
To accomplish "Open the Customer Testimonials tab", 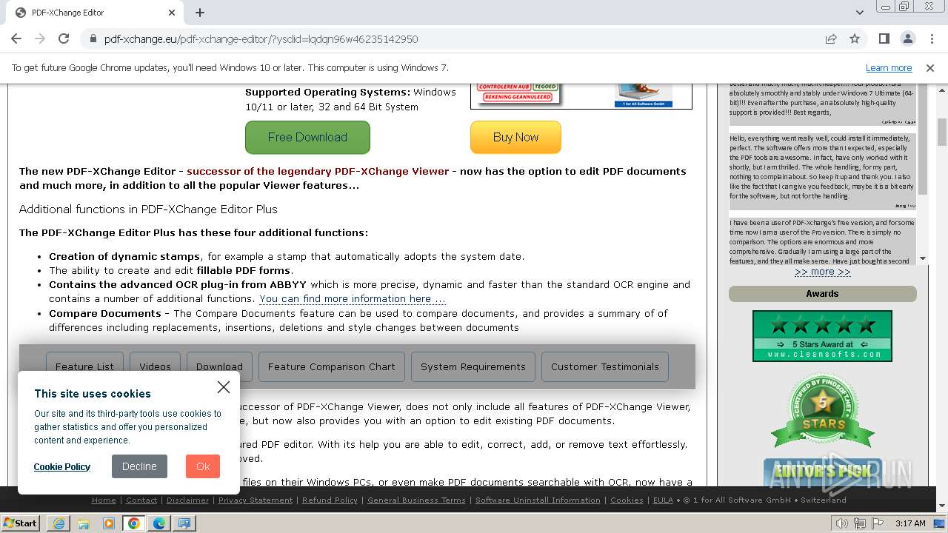I will (605, 366).
